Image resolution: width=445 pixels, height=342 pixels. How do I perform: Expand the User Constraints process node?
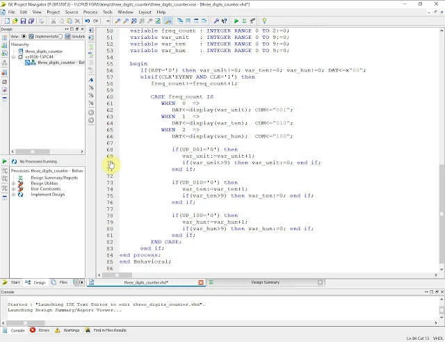point(13,189)
